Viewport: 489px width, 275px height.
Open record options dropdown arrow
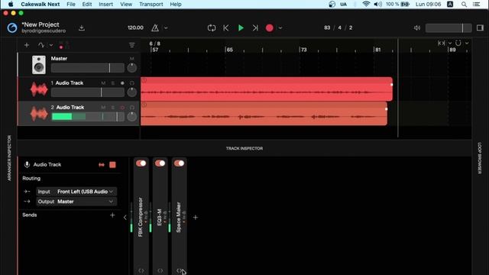(280, 27)
